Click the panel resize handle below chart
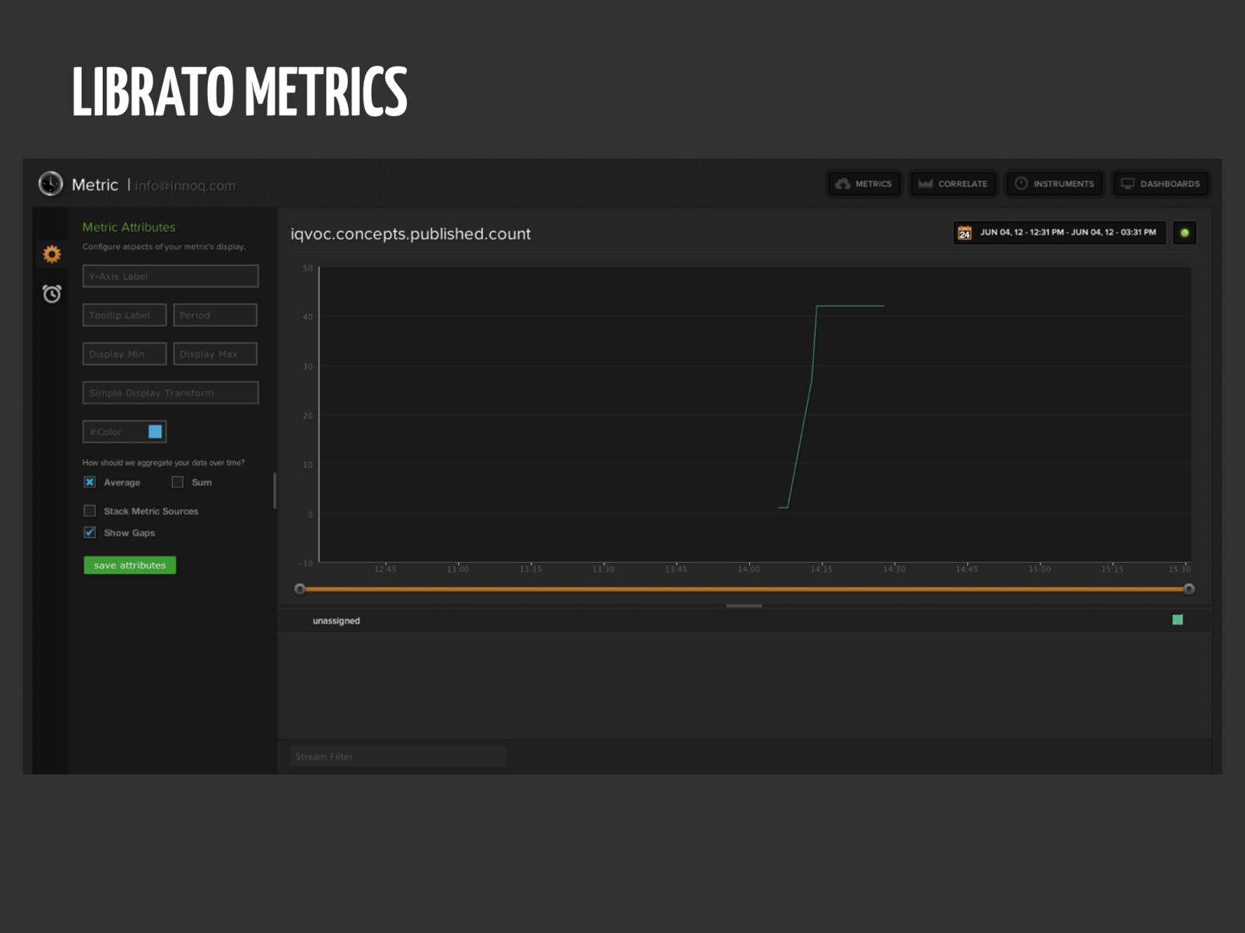 pos(744,606)
